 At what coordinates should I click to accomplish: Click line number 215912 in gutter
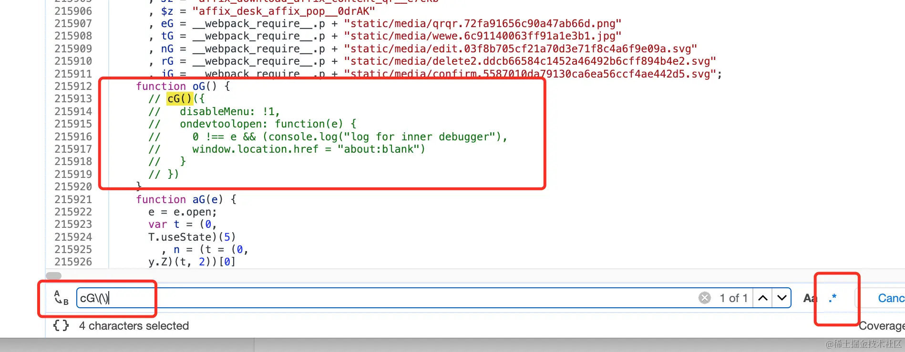click(x=73, y=86)
